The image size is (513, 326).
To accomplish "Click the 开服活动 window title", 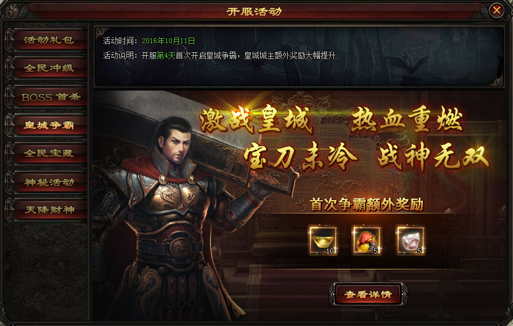I will (x=254, y=11).
